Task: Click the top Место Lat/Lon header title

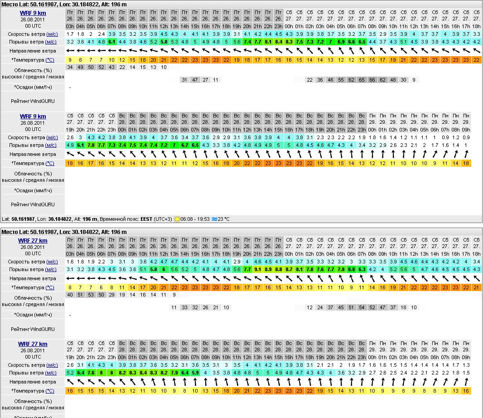Action: click(x=64, y=4)
